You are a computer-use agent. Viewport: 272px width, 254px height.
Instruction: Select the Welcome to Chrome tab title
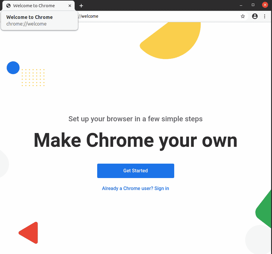(x=34, y=6)
